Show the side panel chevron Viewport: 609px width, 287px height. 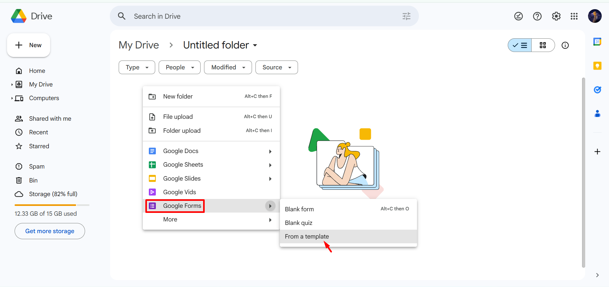pyautogui.click(x=597, y=275)
